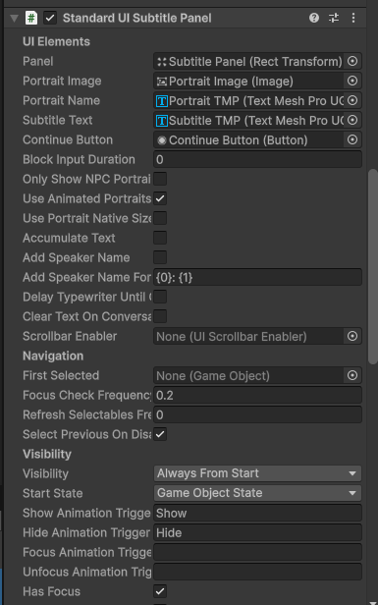The height and width of the screenshot is (605, 378).
Task: Collapse the Standard UI Subtitle Panel component
Action: tap(15, 18)
